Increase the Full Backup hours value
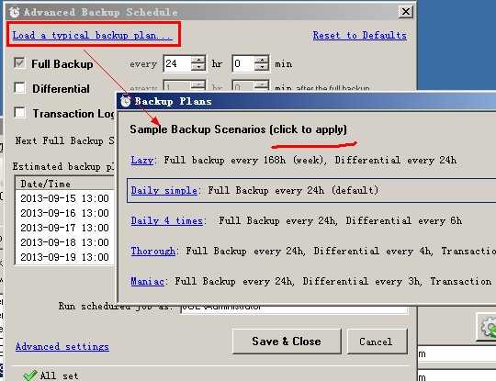 198,60
